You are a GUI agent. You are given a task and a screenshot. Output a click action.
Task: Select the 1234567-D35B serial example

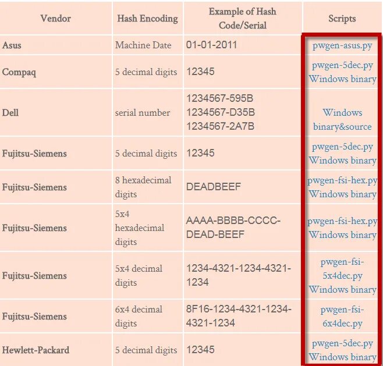(x=221, y=112)
